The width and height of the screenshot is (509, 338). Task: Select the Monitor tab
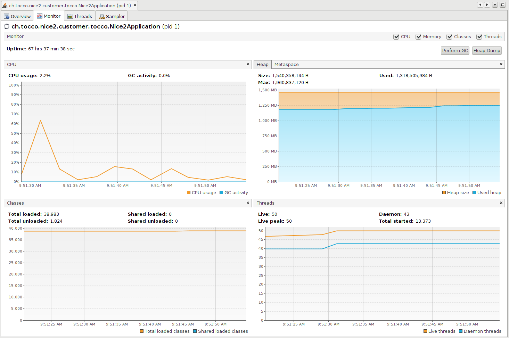[49, 16]
